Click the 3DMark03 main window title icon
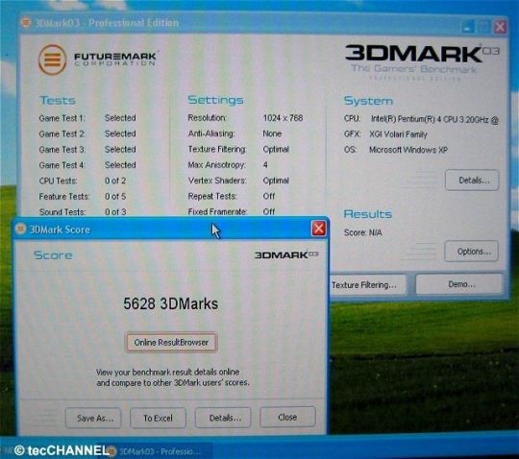Image resolution: width=519 pixels, height=459 pixels. coord(26,22)
